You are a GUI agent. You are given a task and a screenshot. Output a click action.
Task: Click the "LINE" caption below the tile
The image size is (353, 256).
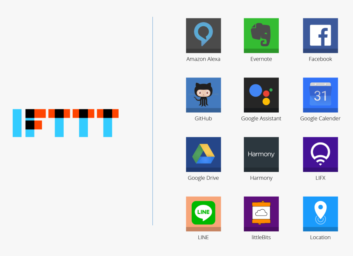[x=203, y=238]
